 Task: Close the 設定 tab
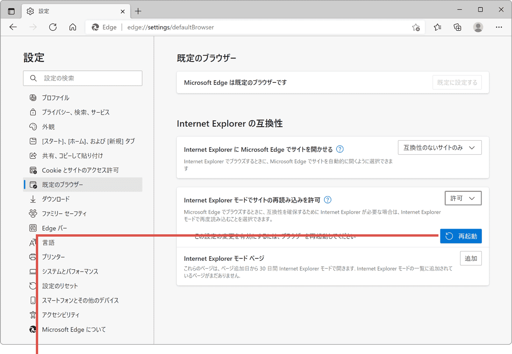point(122,12)
